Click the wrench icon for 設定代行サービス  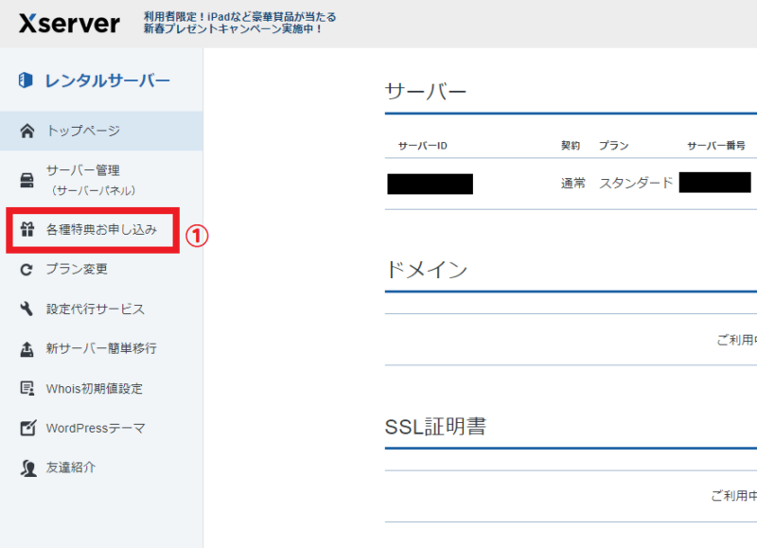pyautogui.click(x=25, y=309)
